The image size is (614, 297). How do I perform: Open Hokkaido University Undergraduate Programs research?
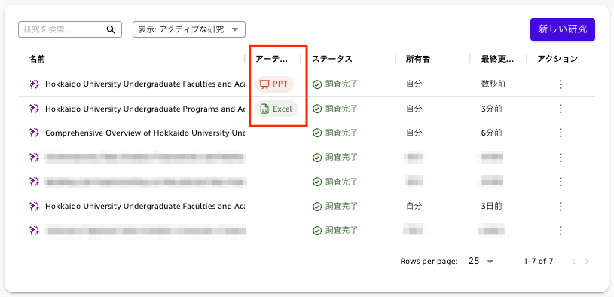click(145, 109)
